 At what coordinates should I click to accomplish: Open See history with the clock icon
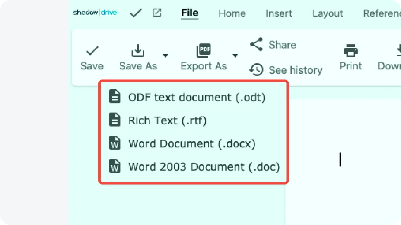(x=256, y=70)
